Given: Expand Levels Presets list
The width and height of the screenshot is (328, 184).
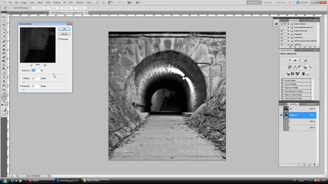Looking at the screenshot, I should (x=283, y=80).
